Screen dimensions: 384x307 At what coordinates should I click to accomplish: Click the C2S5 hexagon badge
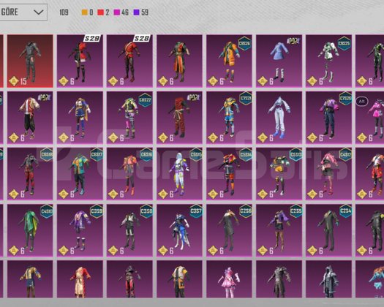295,211
